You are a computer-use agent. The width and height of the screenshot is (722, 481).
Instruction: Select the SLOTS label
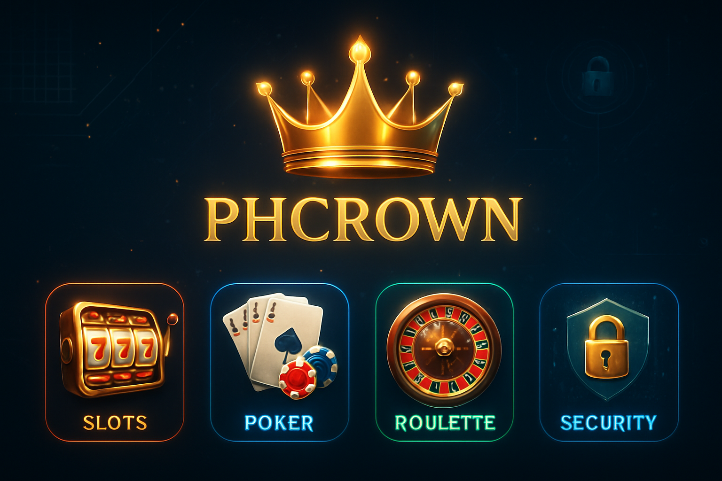click(115, 423)
